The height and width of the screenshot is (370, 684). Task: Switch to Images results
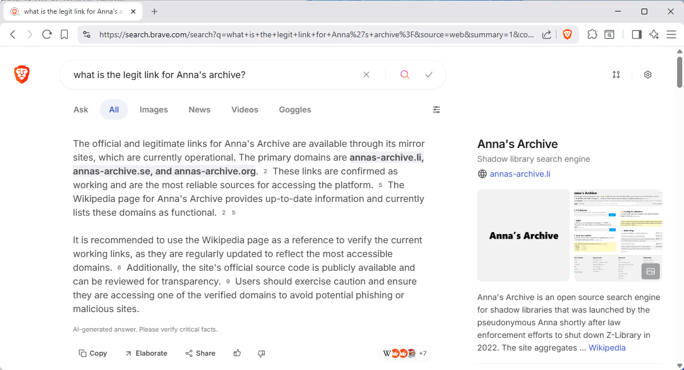coord(153,110)
